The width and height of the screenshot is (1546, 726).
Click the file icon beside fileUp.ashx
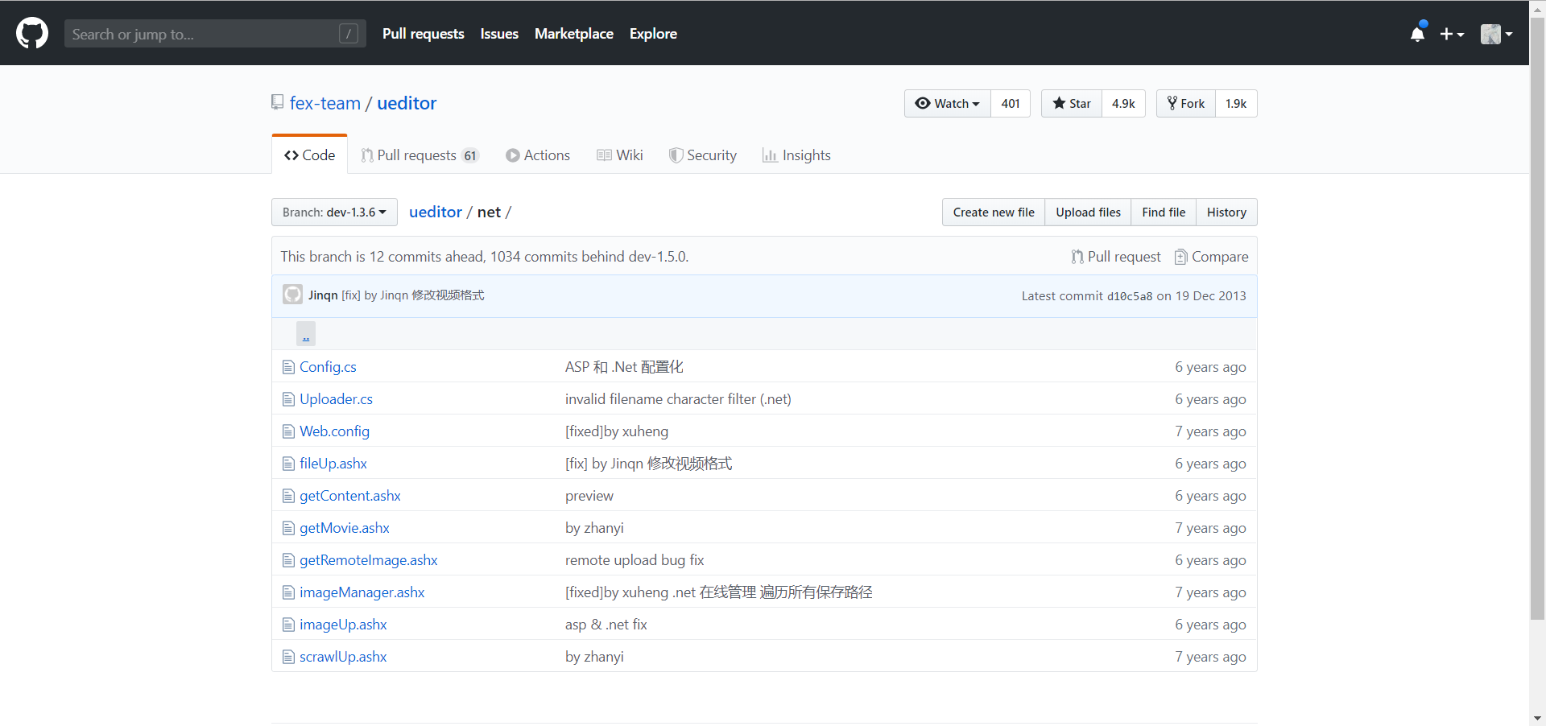(288, 464)
